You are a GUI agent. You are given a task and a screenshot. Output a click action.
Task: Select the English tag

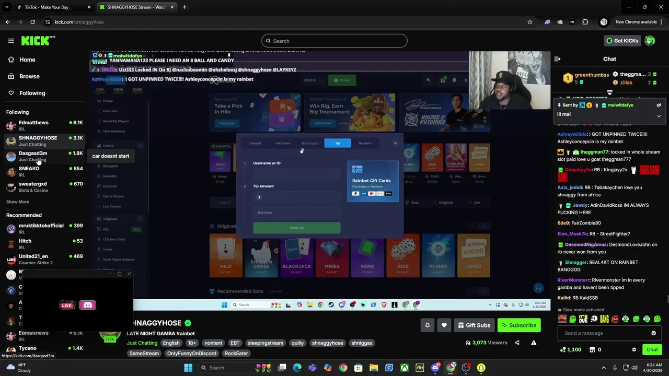[171, 343]
